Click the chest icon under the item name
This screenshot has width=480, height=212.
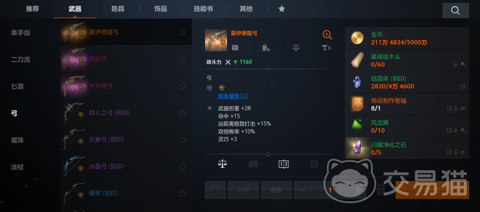[235, 47]
